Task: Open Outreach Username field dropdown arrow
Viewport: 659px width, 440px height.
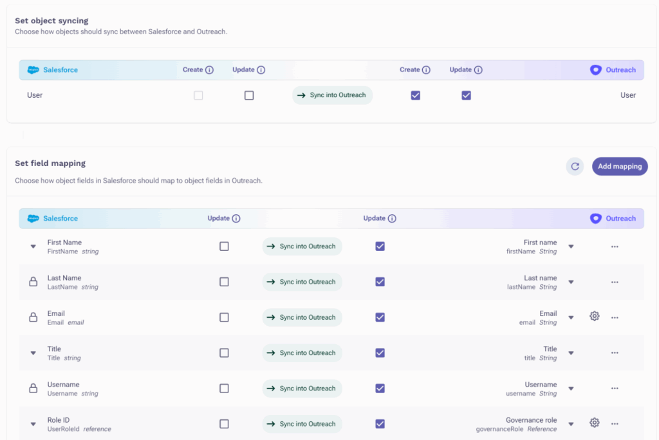Action: [x=571, y=389]
